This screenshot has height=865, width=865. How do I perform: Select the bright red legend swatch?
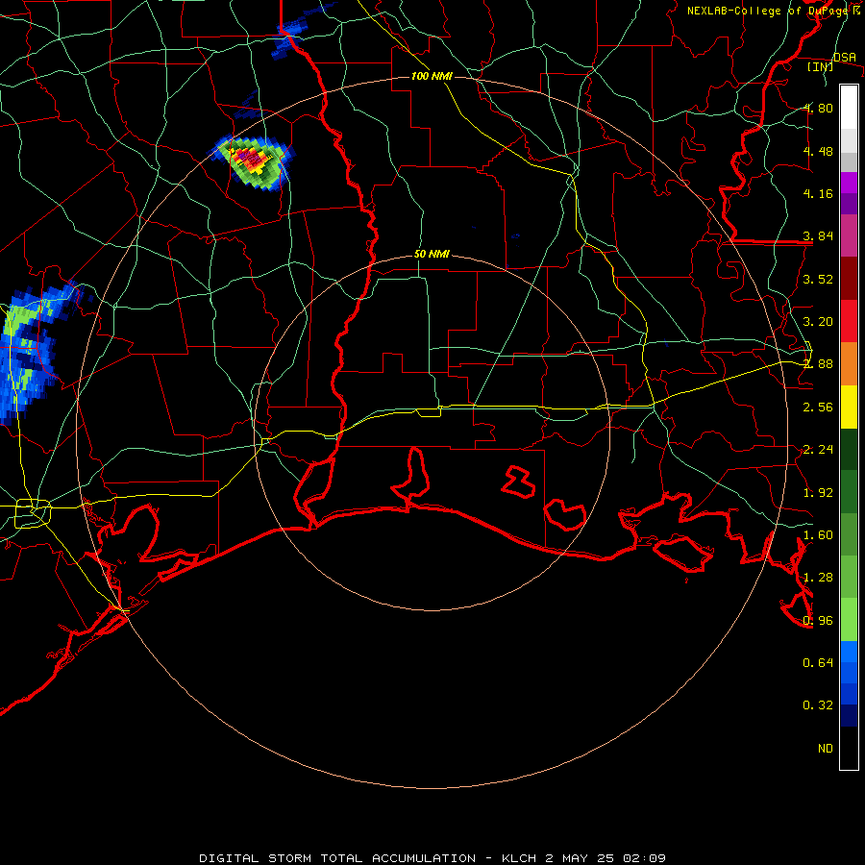pyautogui.click(x=849, y=321)
